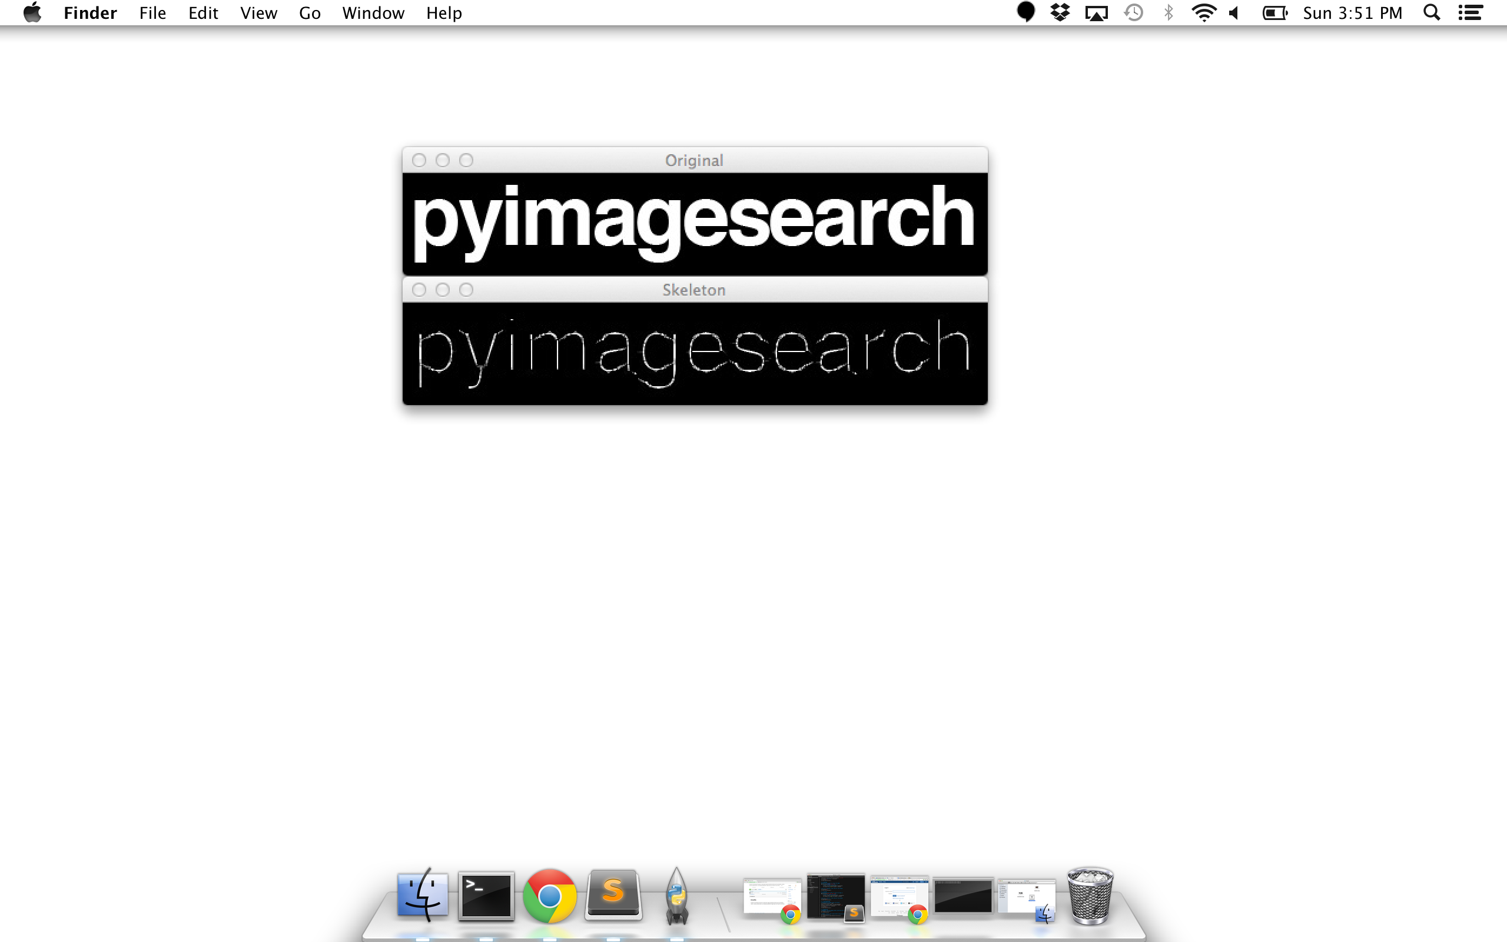The width and height of the screenshot is (1507, 942).
Task: Show Notification Center list icon
Action: click(x=1471, y=12)
